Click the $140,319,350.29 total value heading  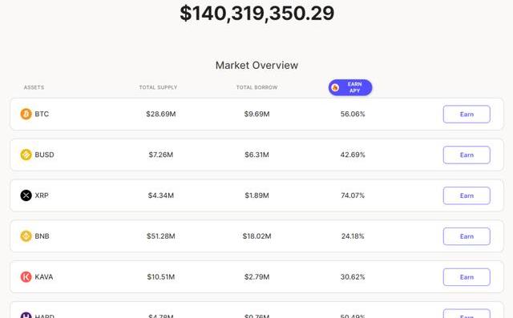click(257, 14)
